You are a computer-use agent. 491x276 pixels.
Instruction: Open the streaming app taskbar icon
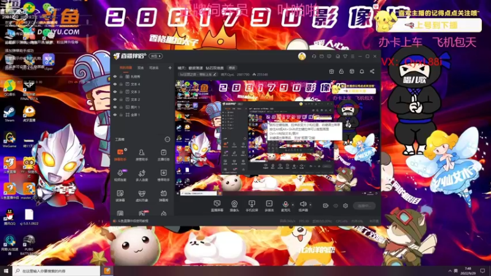(107, 270)
